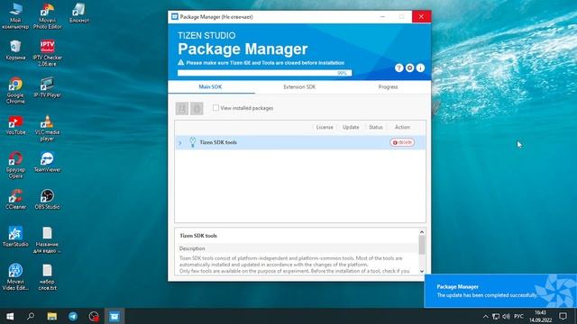Click the description panel scrollbar thumb

pos(422,245)
